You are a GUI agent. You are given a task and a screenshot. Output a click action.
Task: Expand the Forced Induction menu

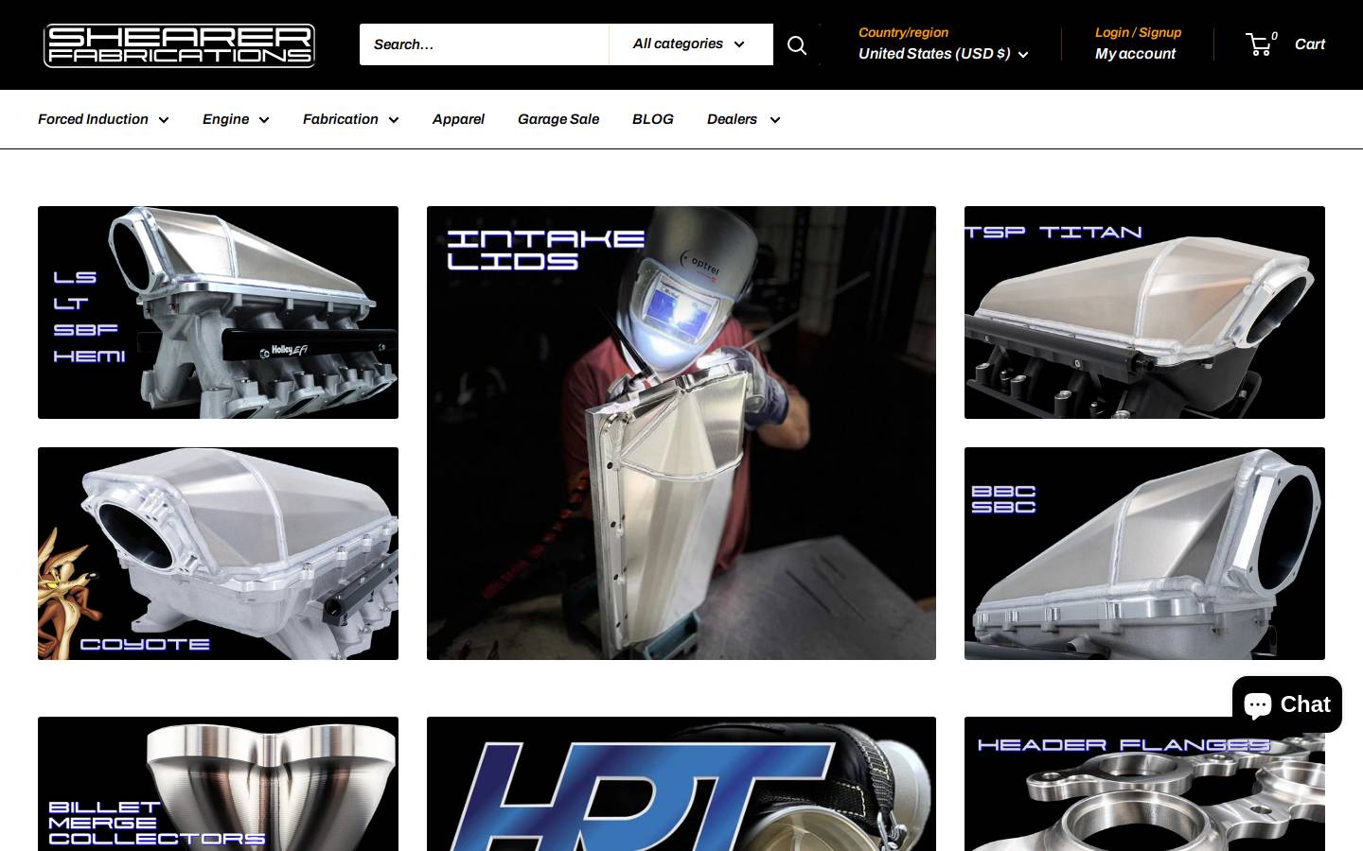[103, 119]
